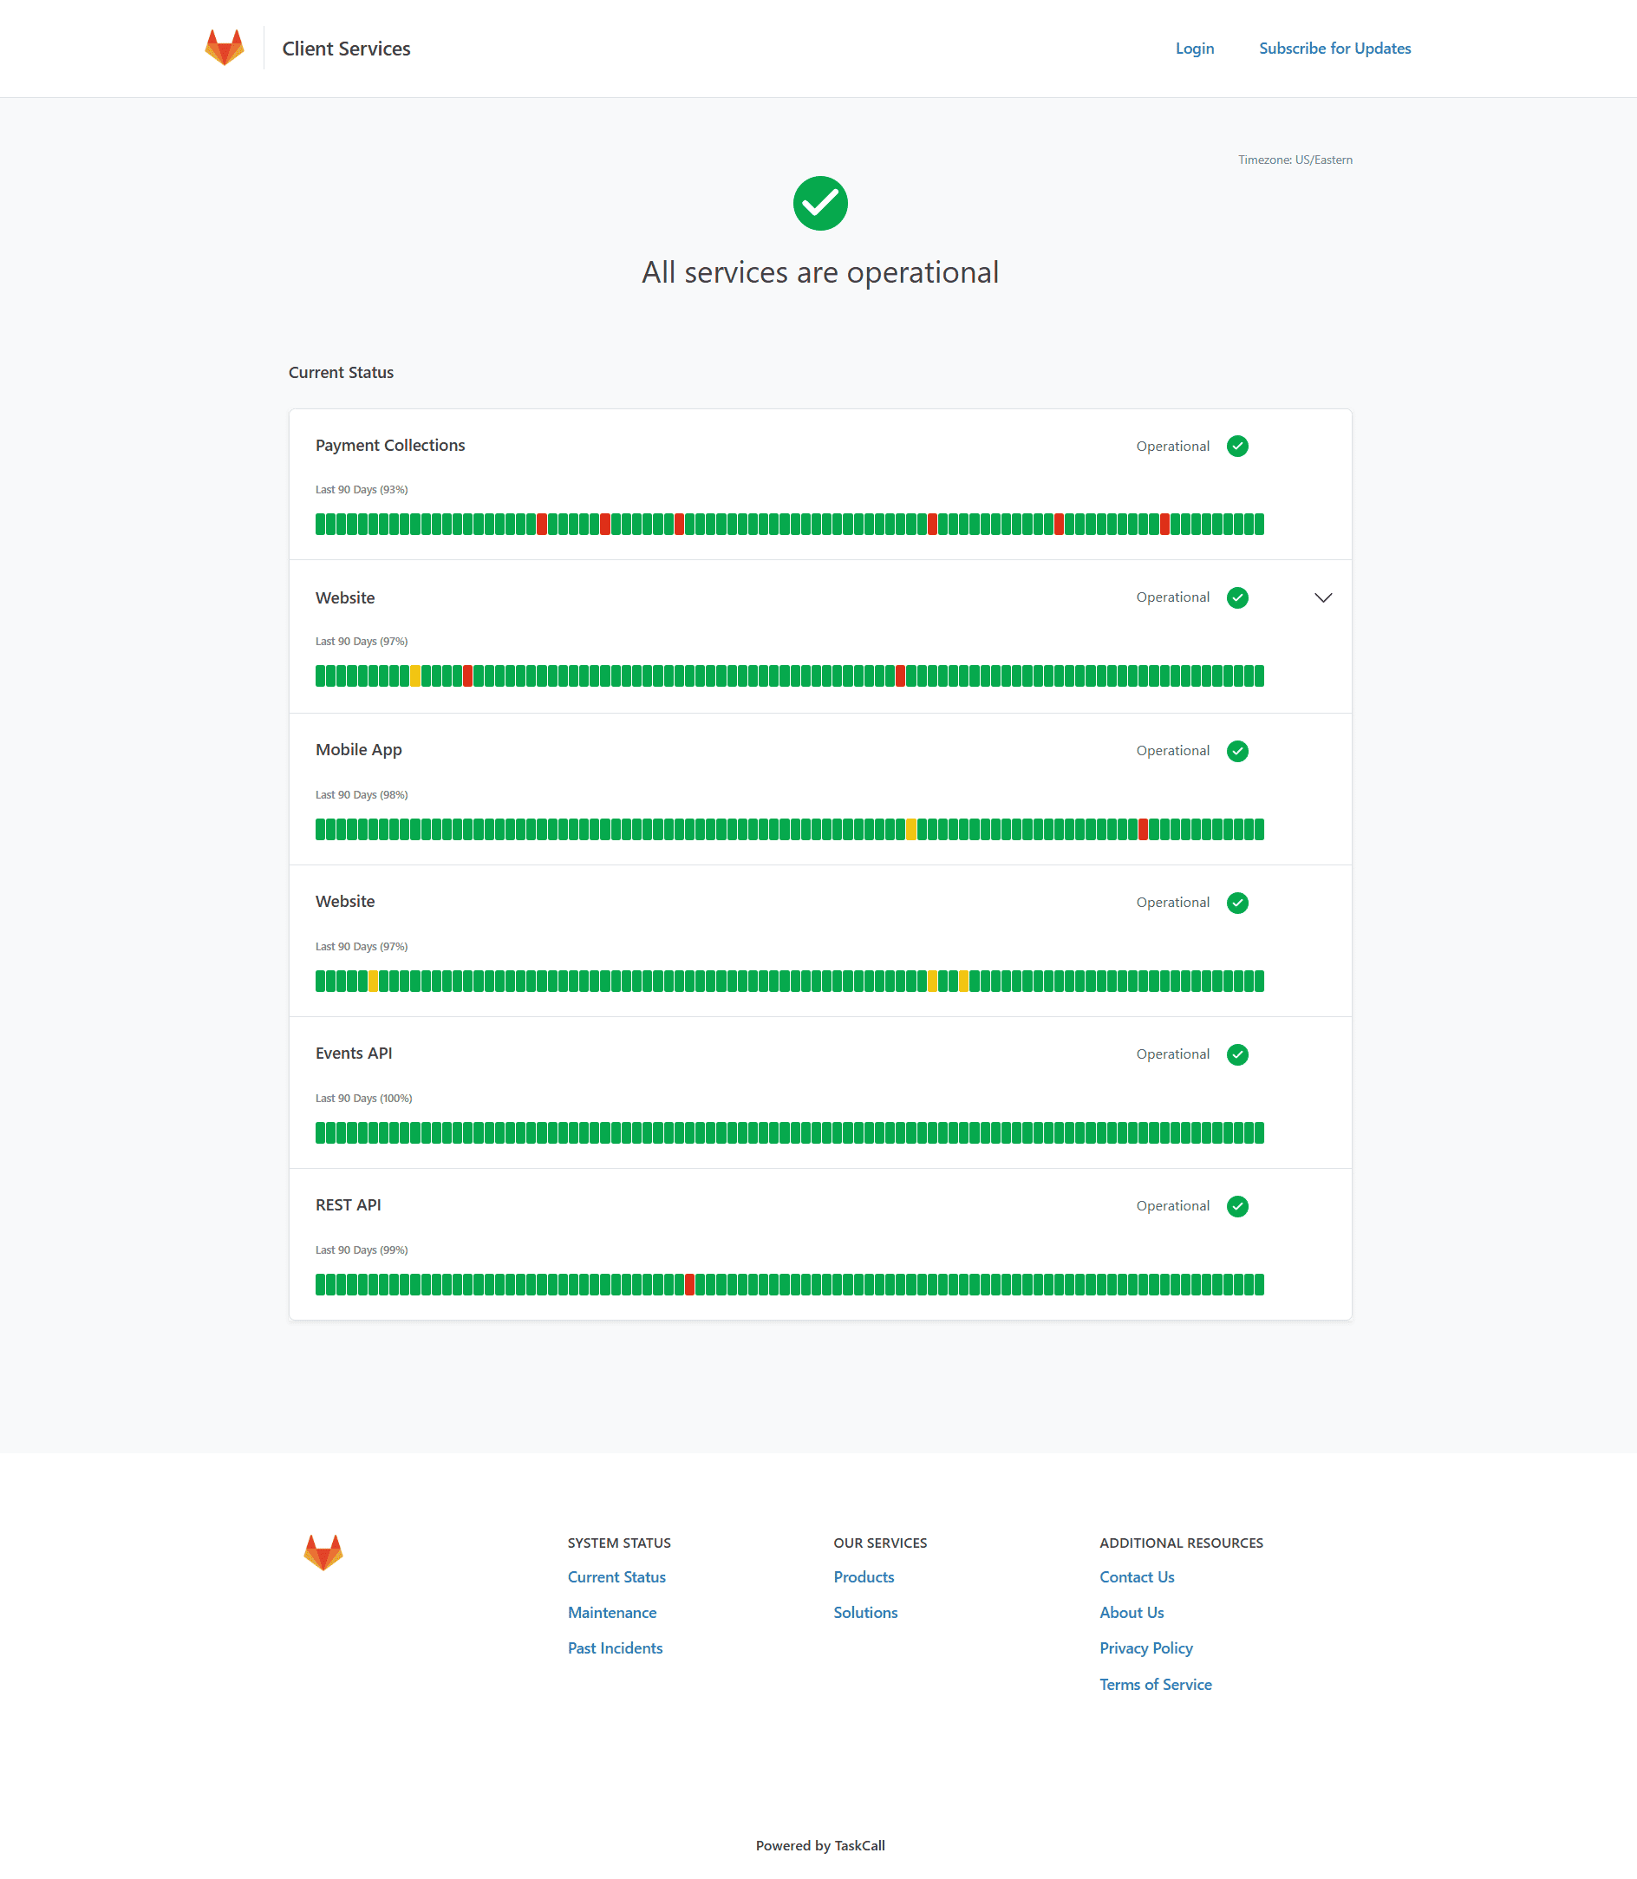Go to Current Status in footer
Screen dimensions: 1637x1879
coord(616,1576)
